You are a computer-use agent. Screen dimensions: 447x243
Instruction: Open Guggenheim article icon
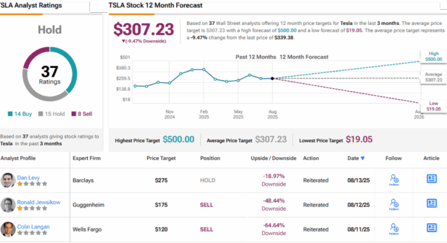click(432, 203)
